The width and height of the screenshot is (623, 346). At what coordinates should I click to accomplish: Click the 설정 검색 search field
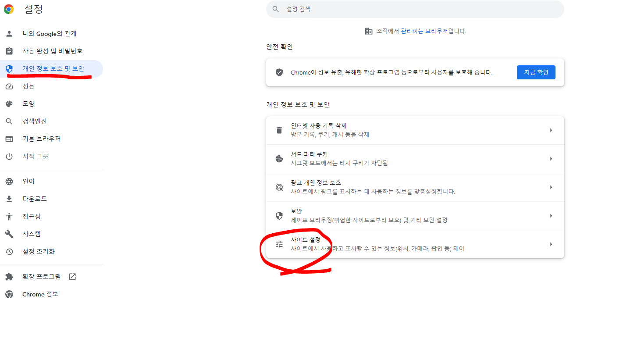pos(415,9)
